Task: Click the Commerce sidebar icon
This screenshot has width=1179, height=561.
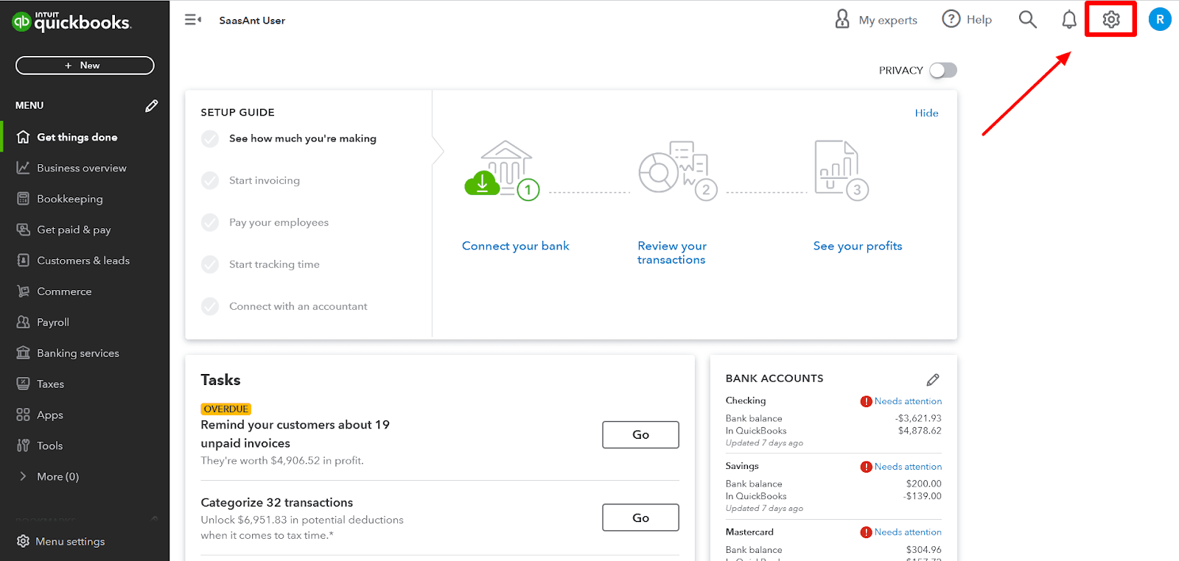Action: [24, 292]
